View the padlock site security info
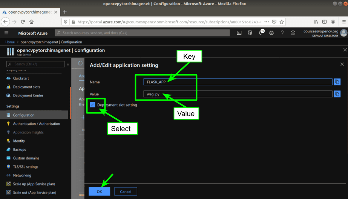Screen dimensions: 348x199 [x=73, y=22]
